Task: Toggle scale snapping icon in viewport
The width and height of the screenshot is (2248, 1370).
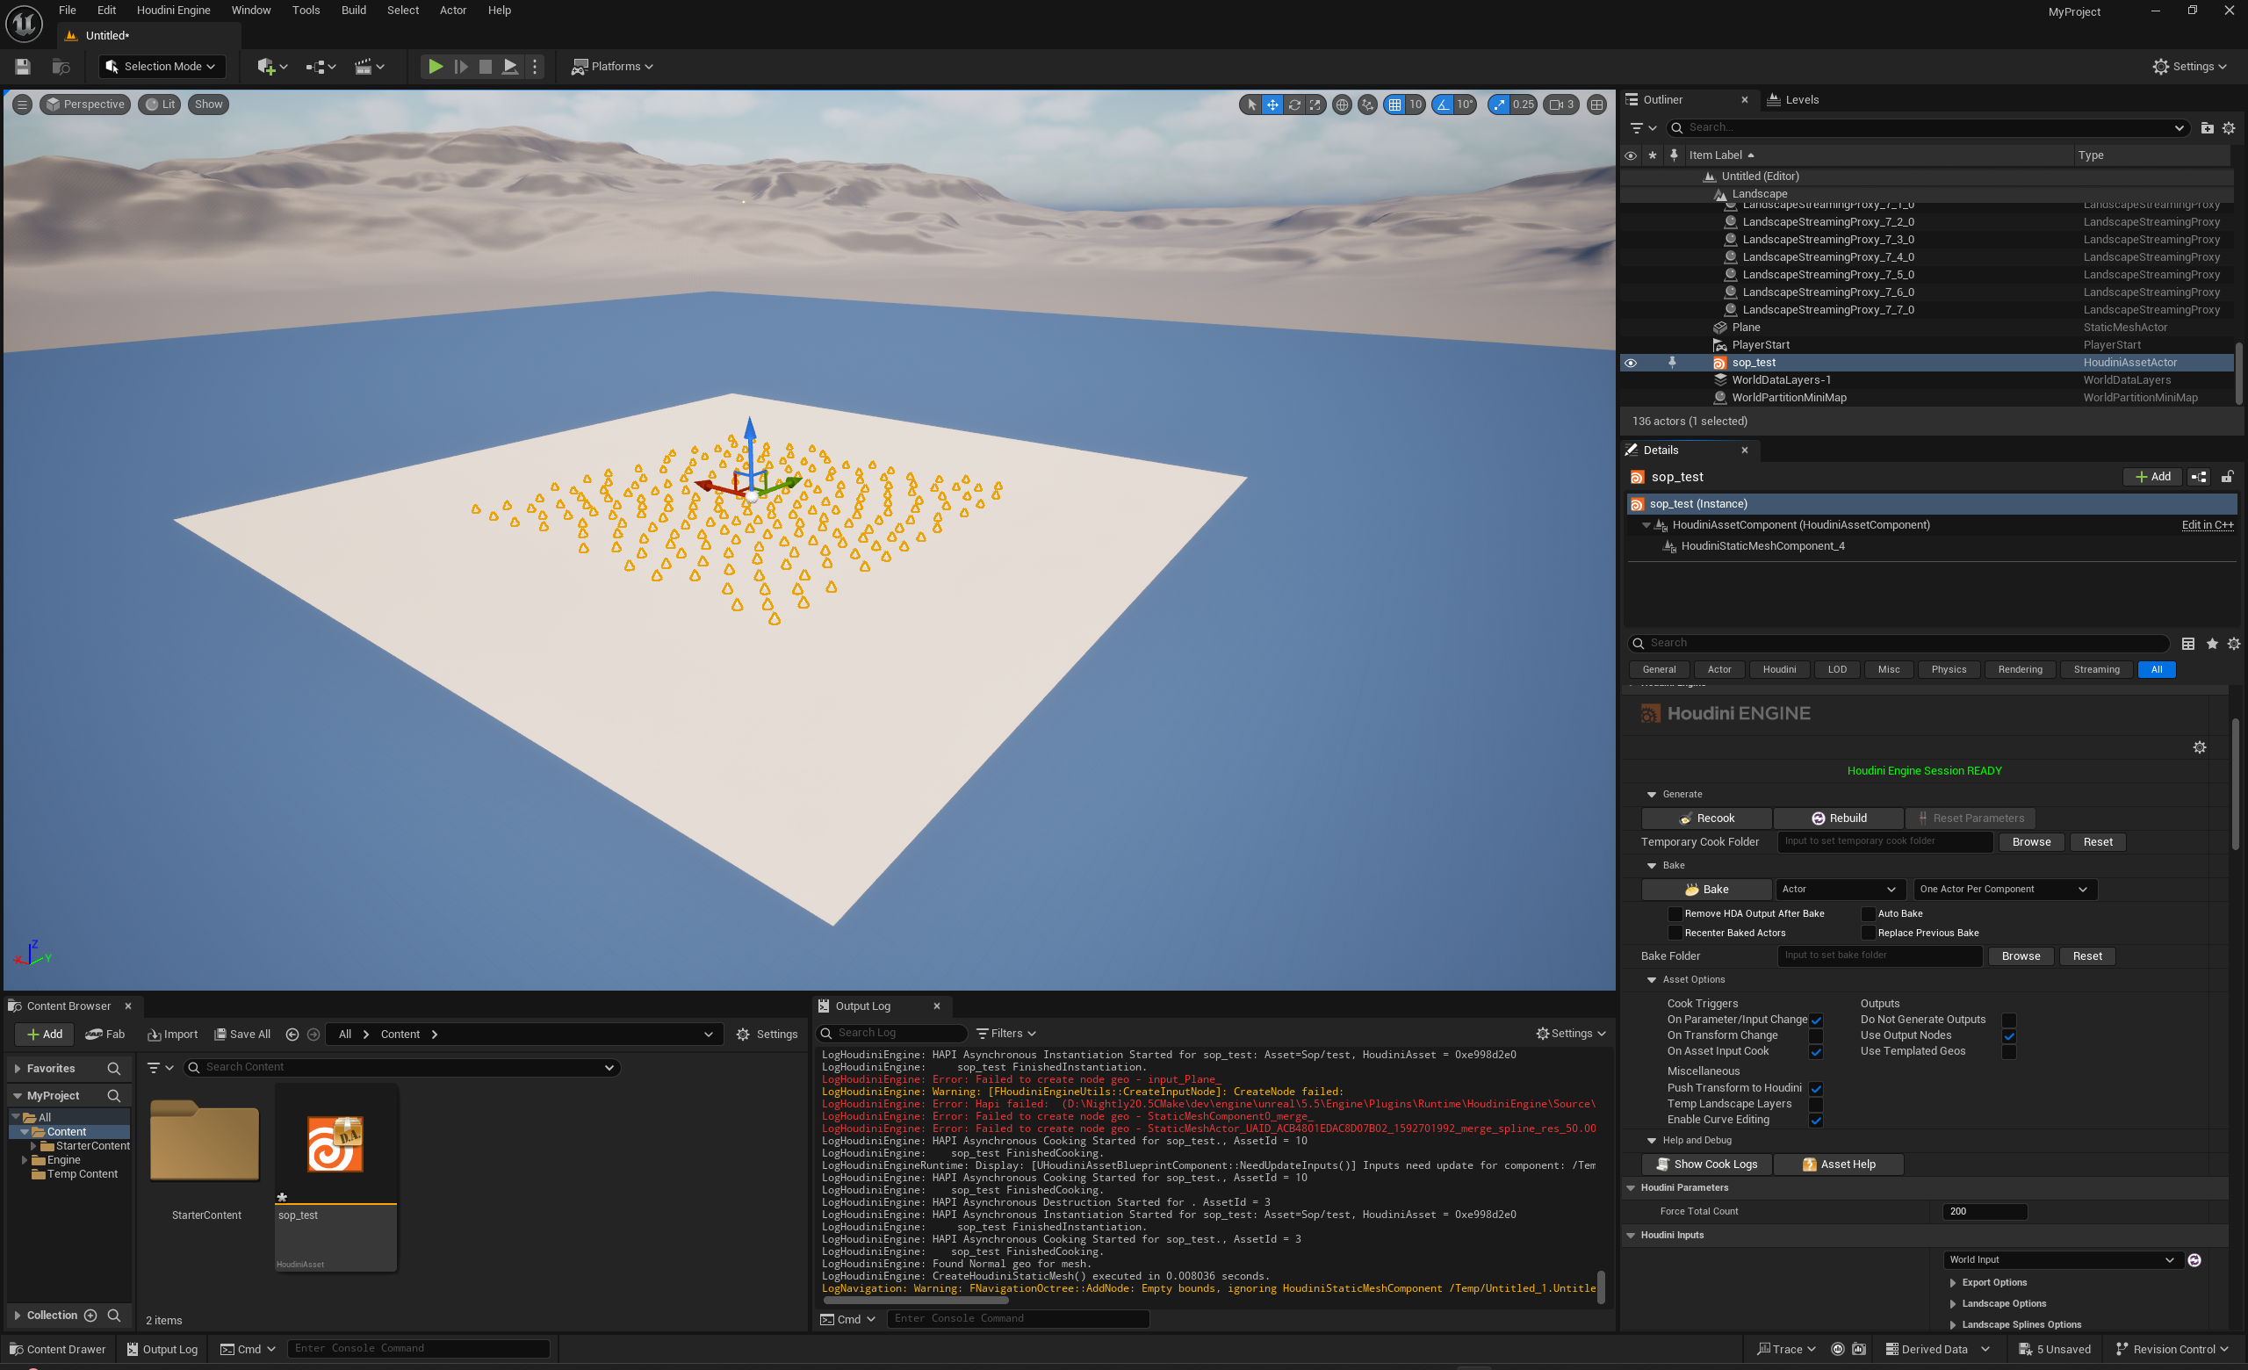Action: (x=1499, y=105)
